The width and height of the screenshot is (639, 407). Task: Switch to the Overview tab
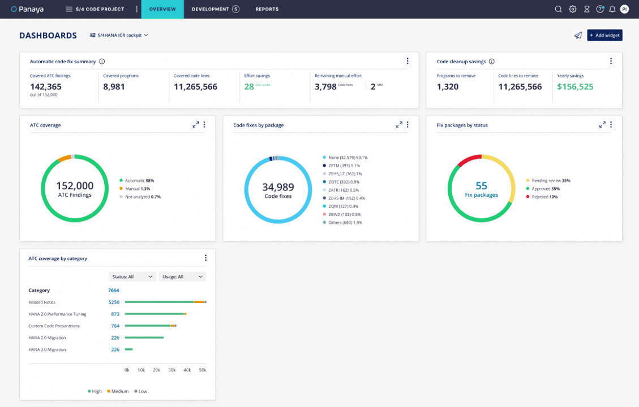click(162, 9)
